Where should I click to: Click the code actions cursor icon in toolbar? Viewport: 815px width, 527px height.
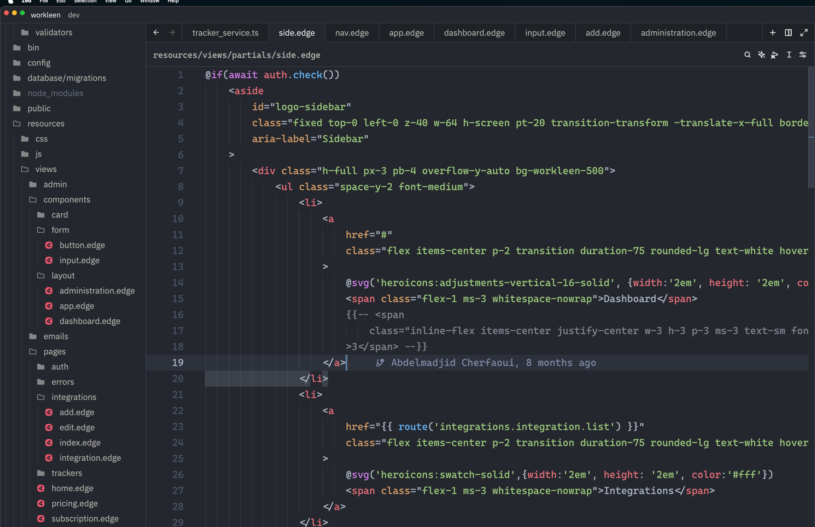(775, 55)
